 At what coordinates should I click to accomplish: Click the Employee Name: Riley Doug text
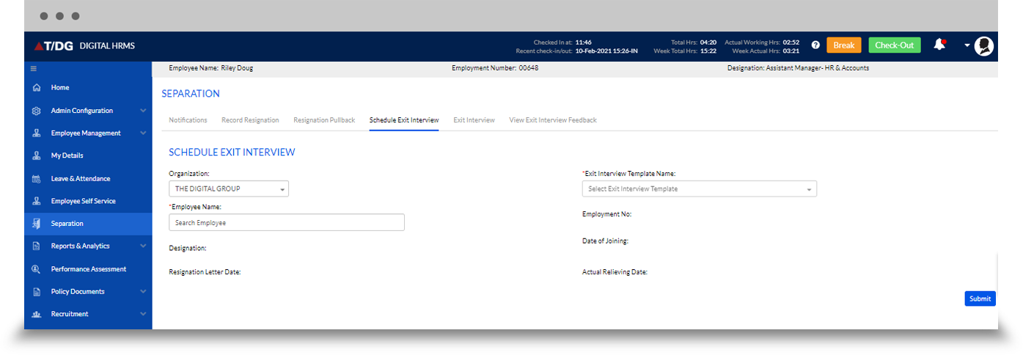coord(211,68)
